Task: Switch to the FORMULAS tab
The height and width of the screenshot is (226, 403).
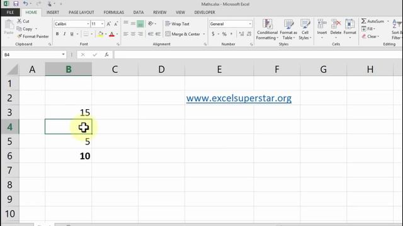Action: pos(113,13)
